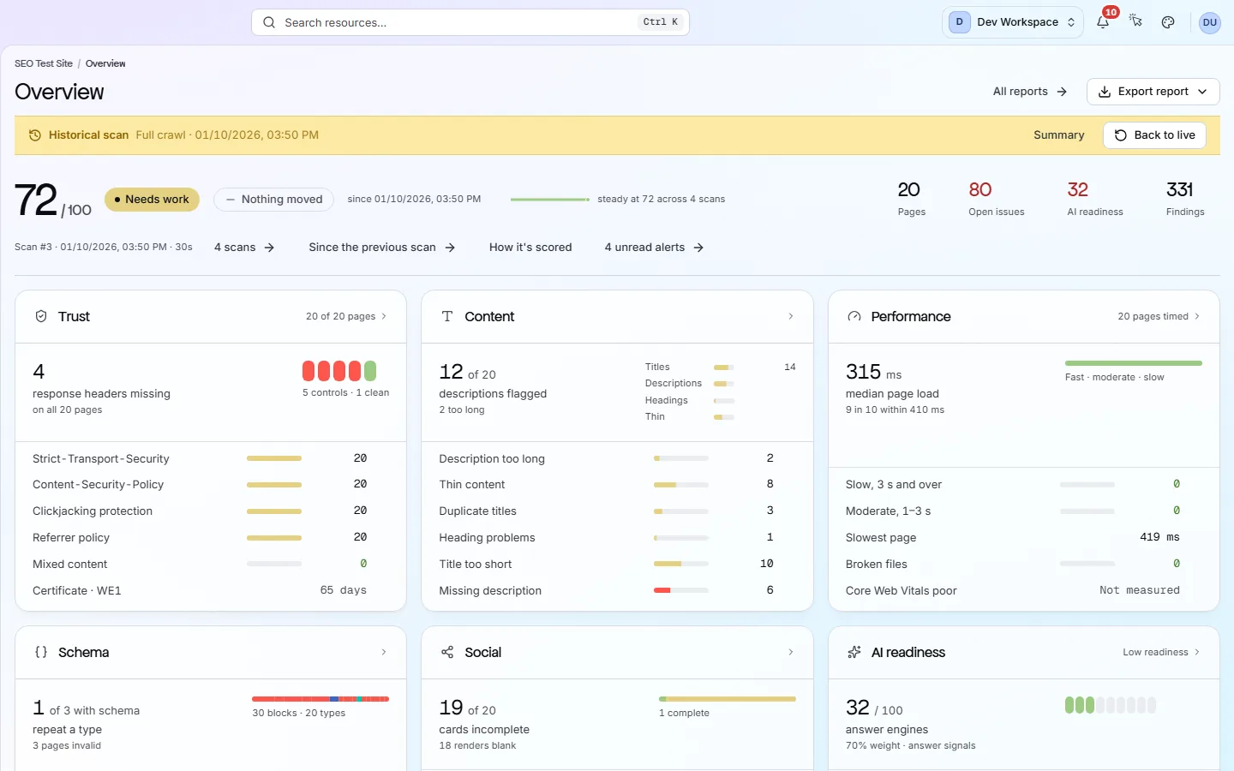
Task: Click the arrow next to All reports
Action: tap(1062, 92)
